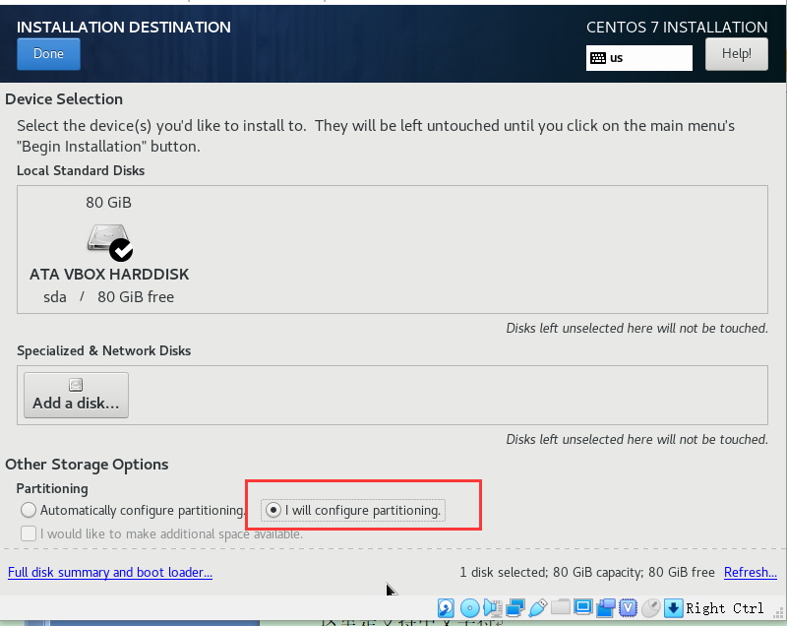Open Full disk summary and boot loader link
The height and width of the screenshot is (626, 787).
point(110,572)
